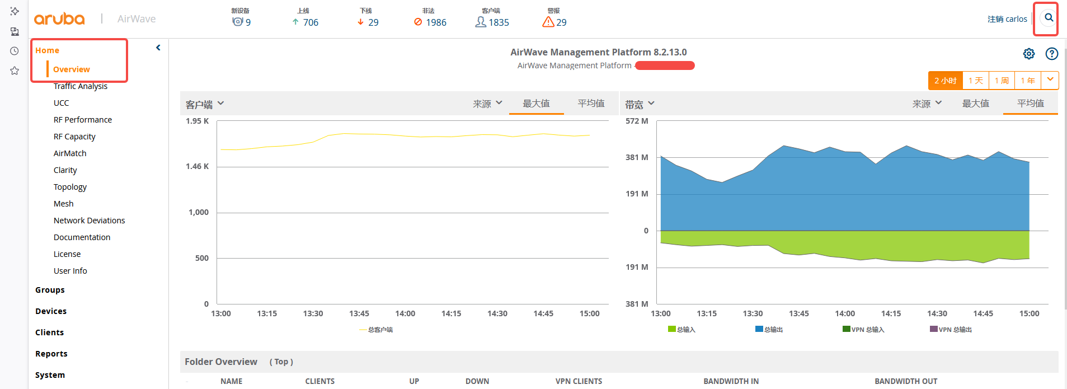Image resolution: width=1067 pixels, height=389 pixels.
Task: Sort by VPN CLIENTS column header
Action: click(x=579, y=381)
